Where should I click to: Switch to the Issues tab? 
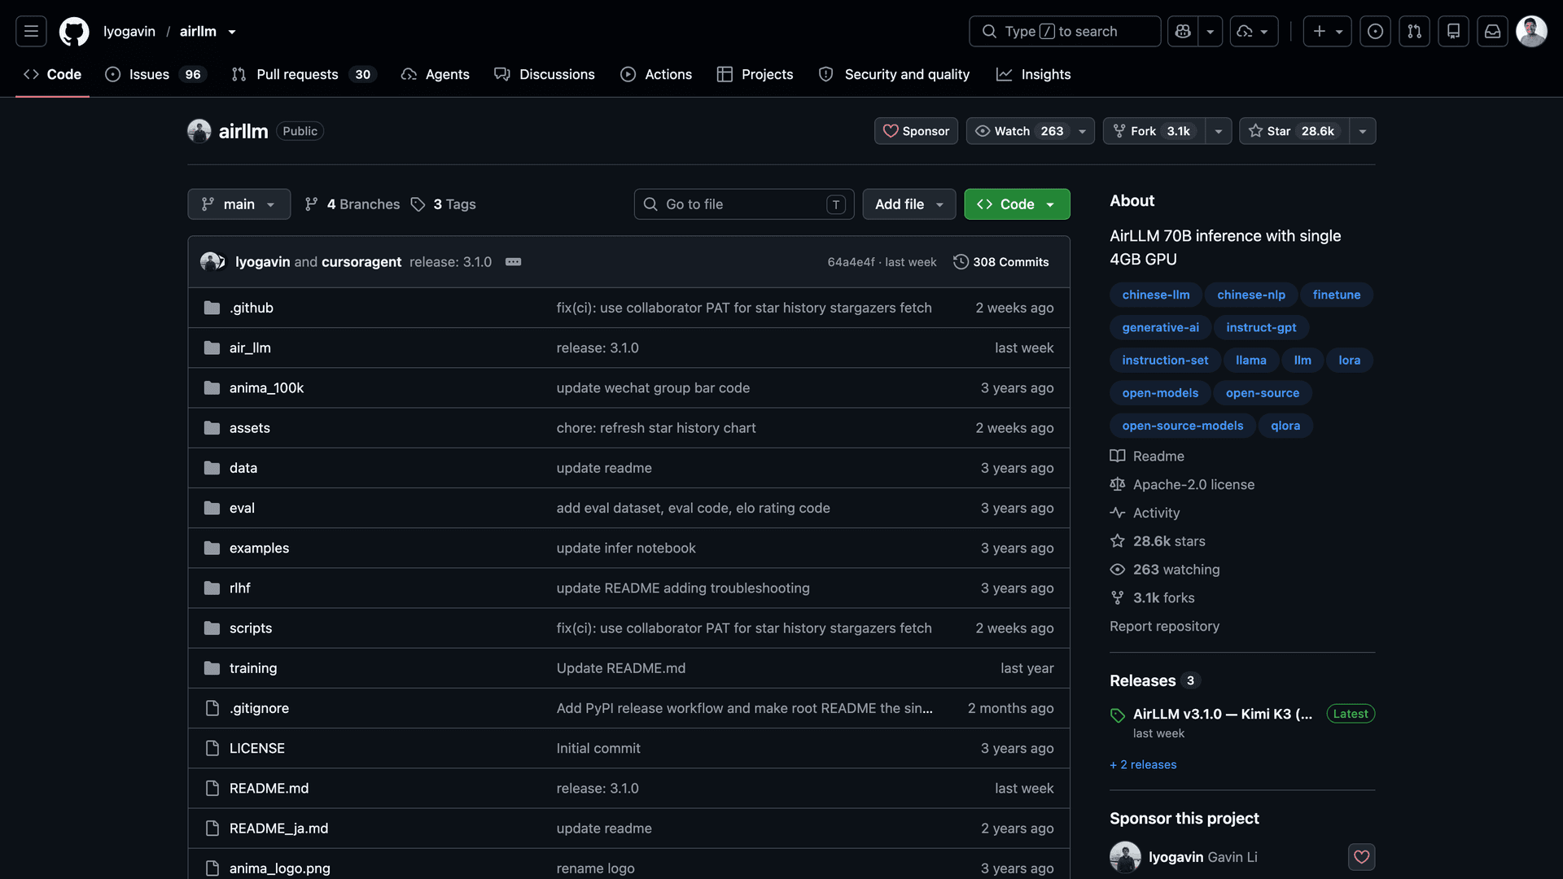click(155, 74)
